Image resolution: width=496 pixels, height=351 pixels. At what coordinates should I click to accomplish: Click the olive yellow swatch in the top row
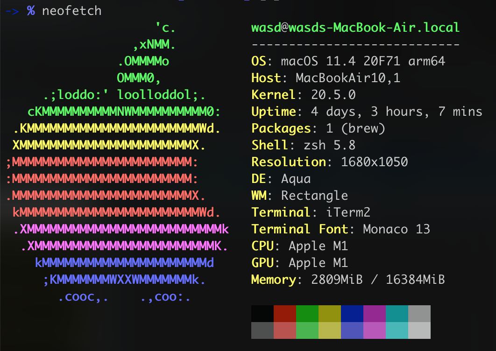tap(330, 314)
